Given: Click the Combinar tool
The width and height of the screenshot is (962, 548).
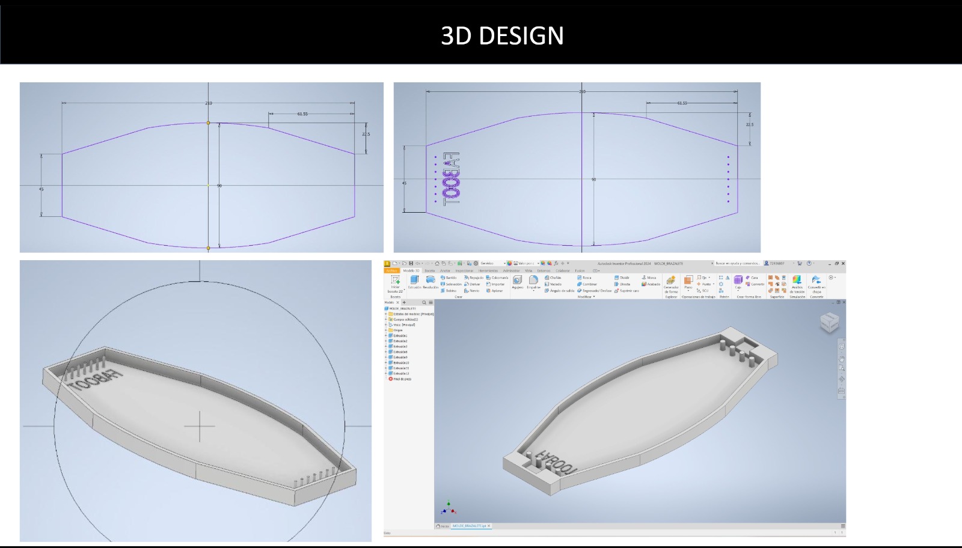Looking at the screenshot, I should tap(587, 284).
